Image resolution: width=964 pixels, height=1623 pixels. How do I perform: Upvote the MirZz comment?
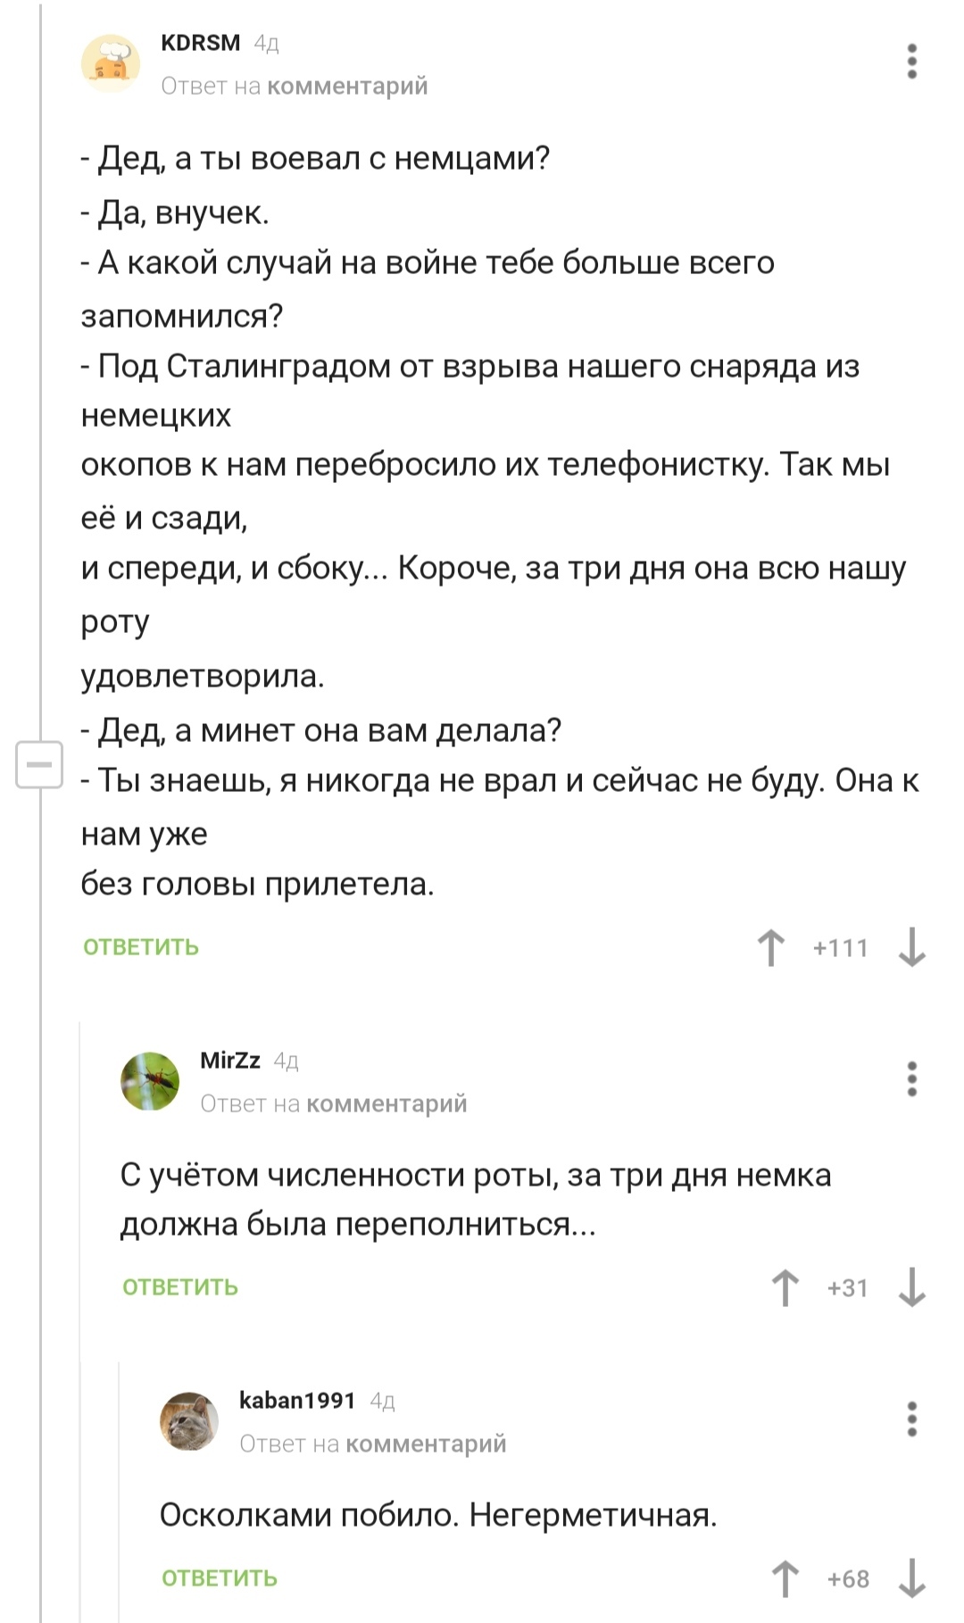pos(785,1287)
